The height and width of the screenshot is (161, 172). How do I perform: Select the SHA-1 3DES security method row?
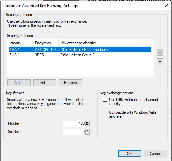(80, 55)
